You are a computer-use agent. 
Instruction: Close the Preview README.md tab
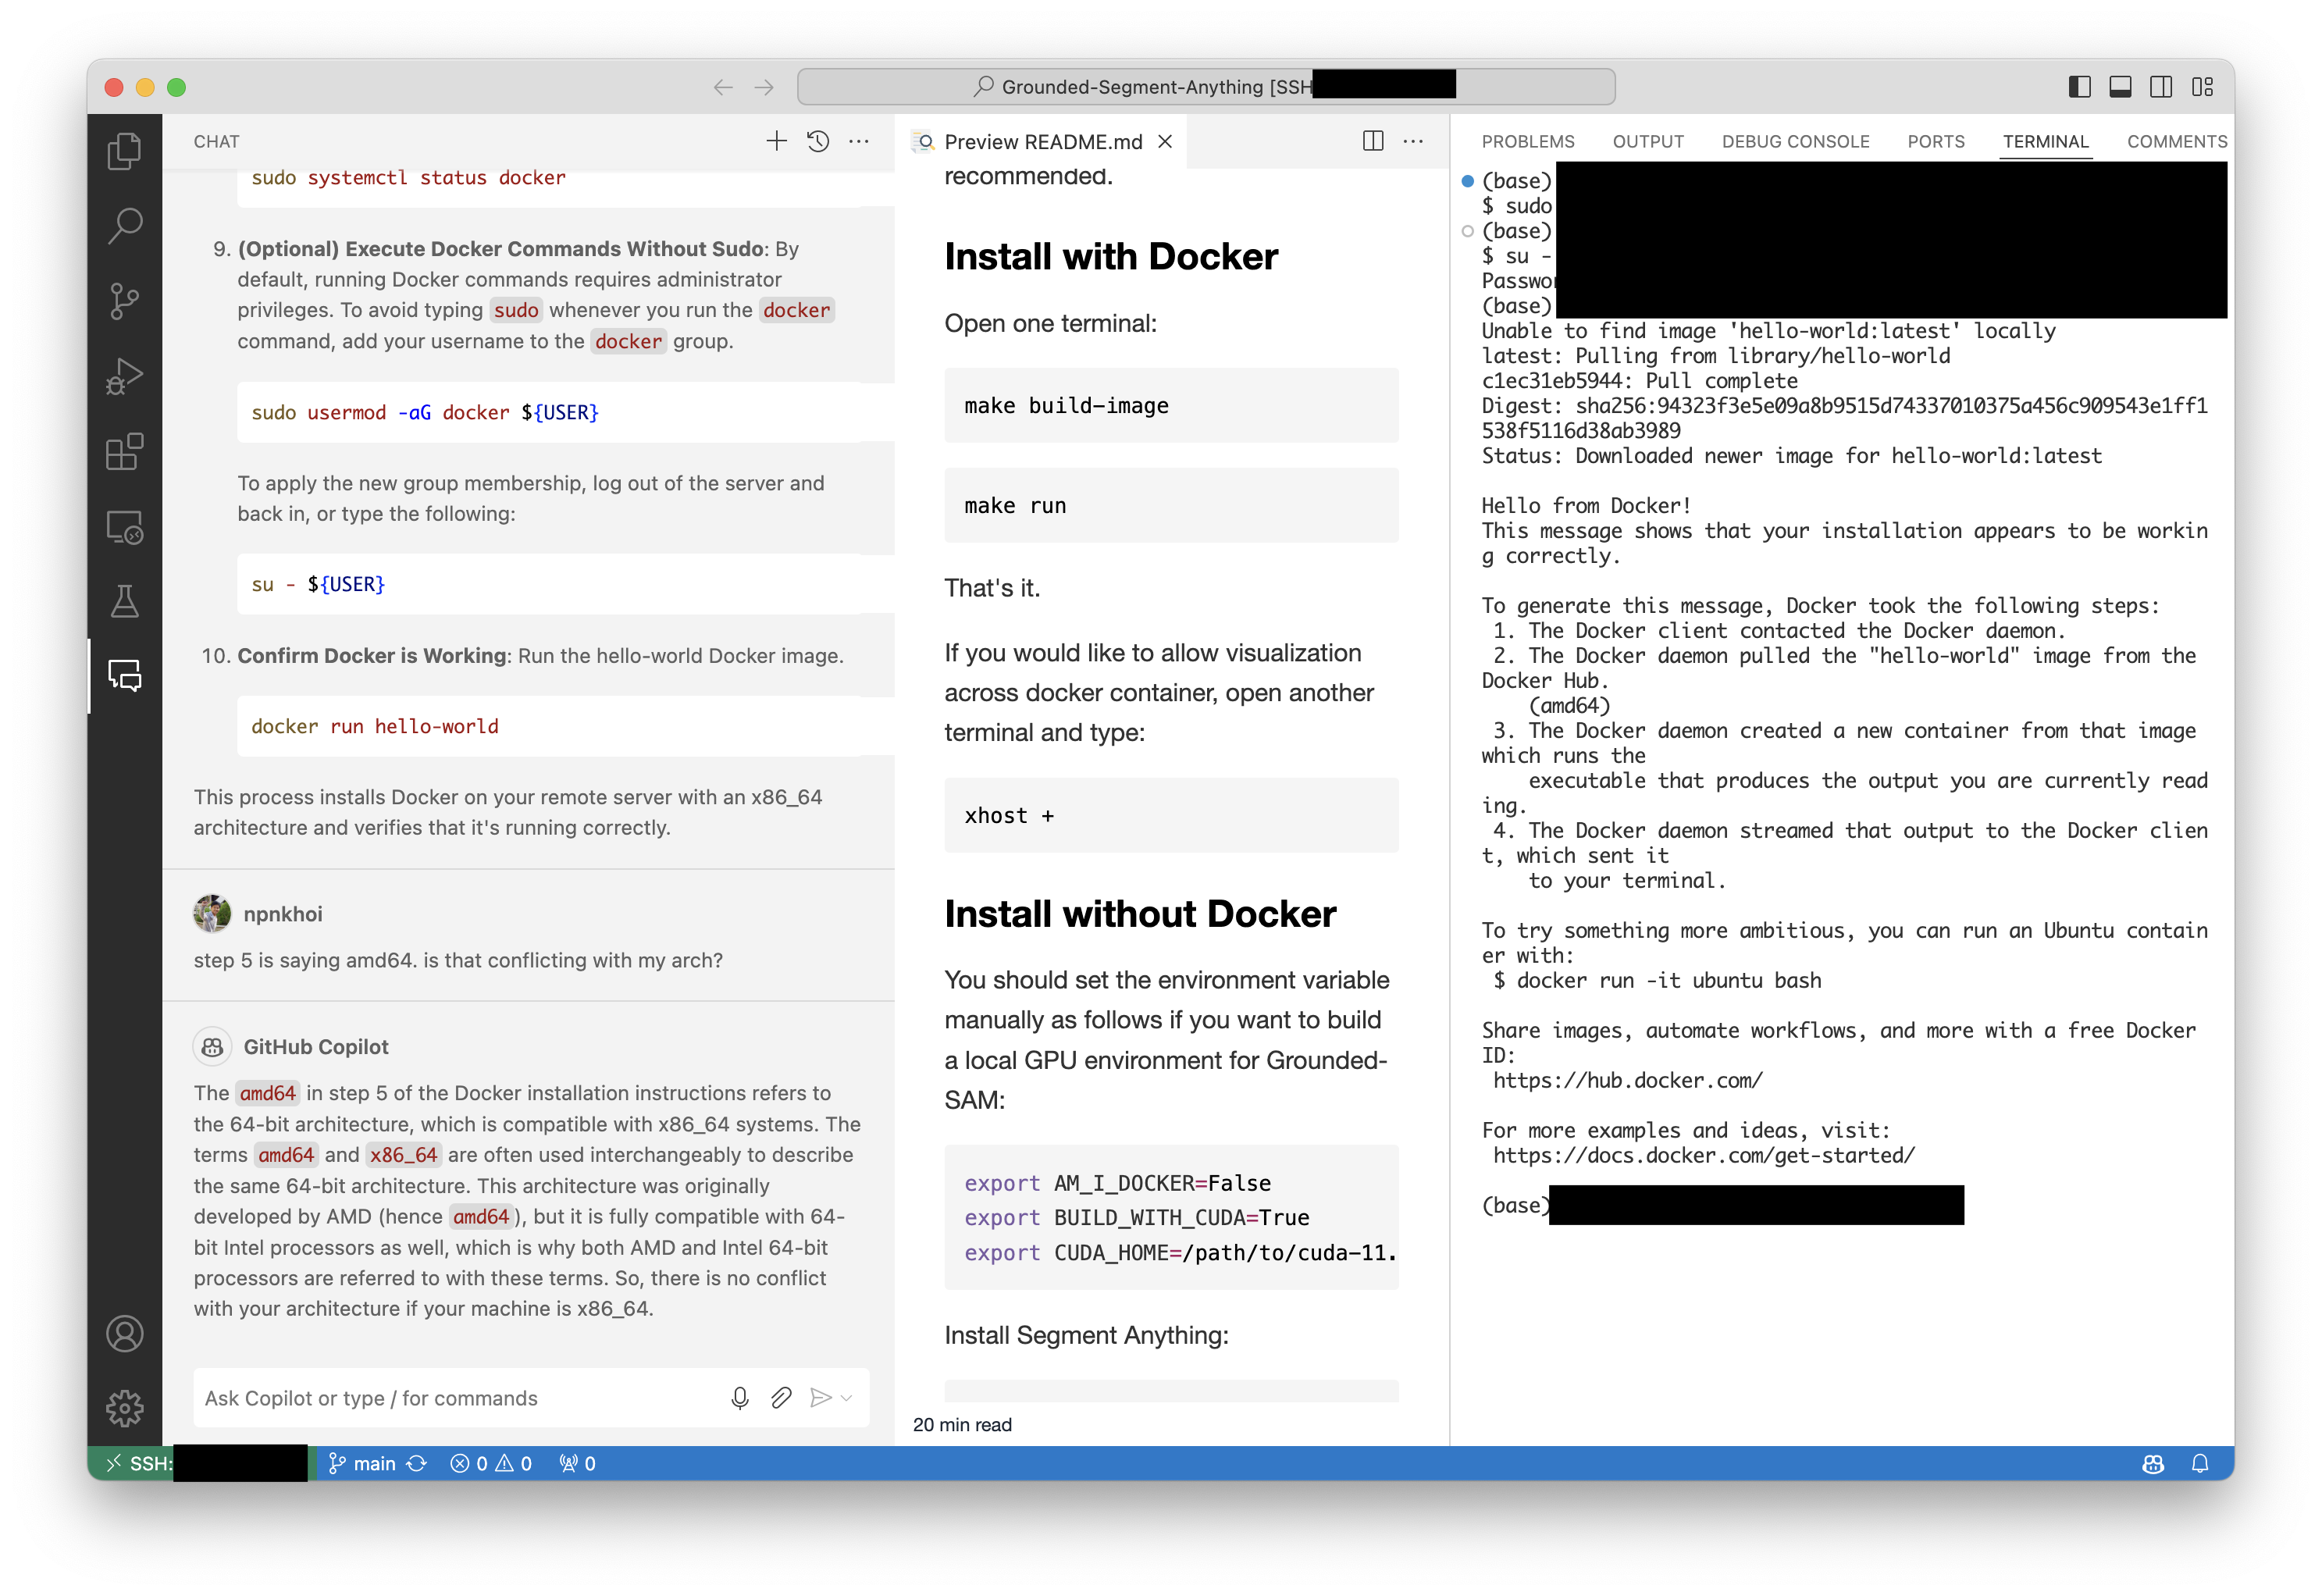pos(1165,141)
